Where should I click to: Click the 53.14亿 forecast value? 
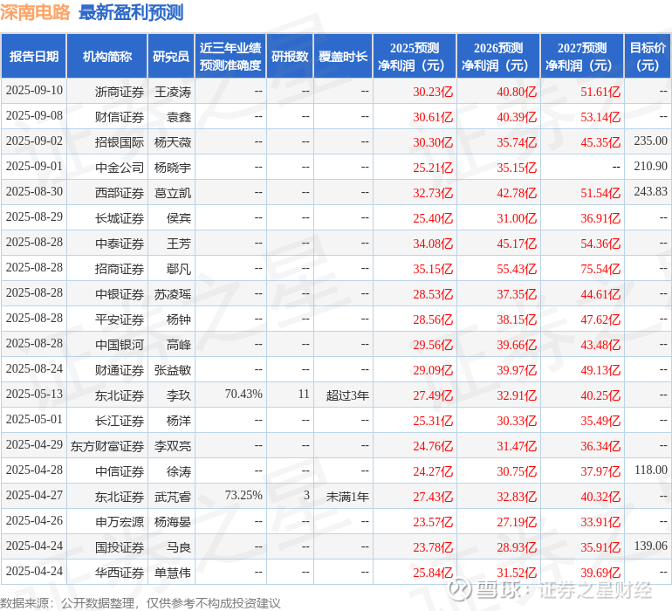coord(600,117)
